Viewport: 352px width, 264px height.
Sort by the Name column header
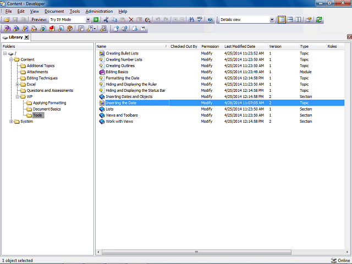click(x=133, y=46)
